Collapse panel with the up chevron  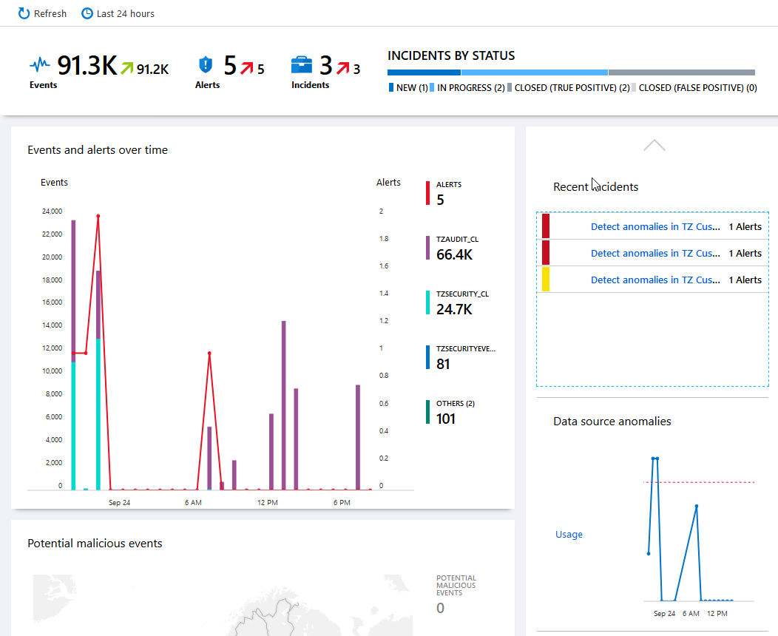coord(654,146)
